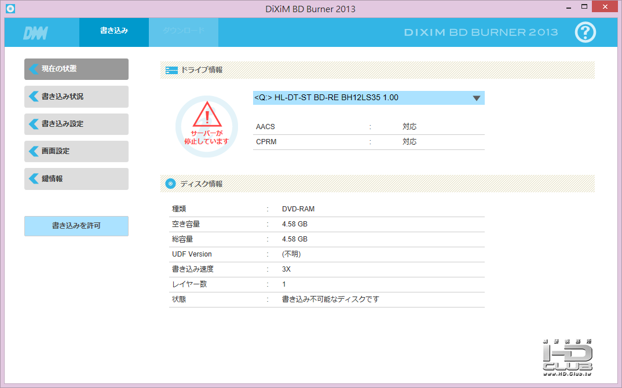Open 鍵情報 in the sidebar
This screenshot has height=388, width=622.
76,178
